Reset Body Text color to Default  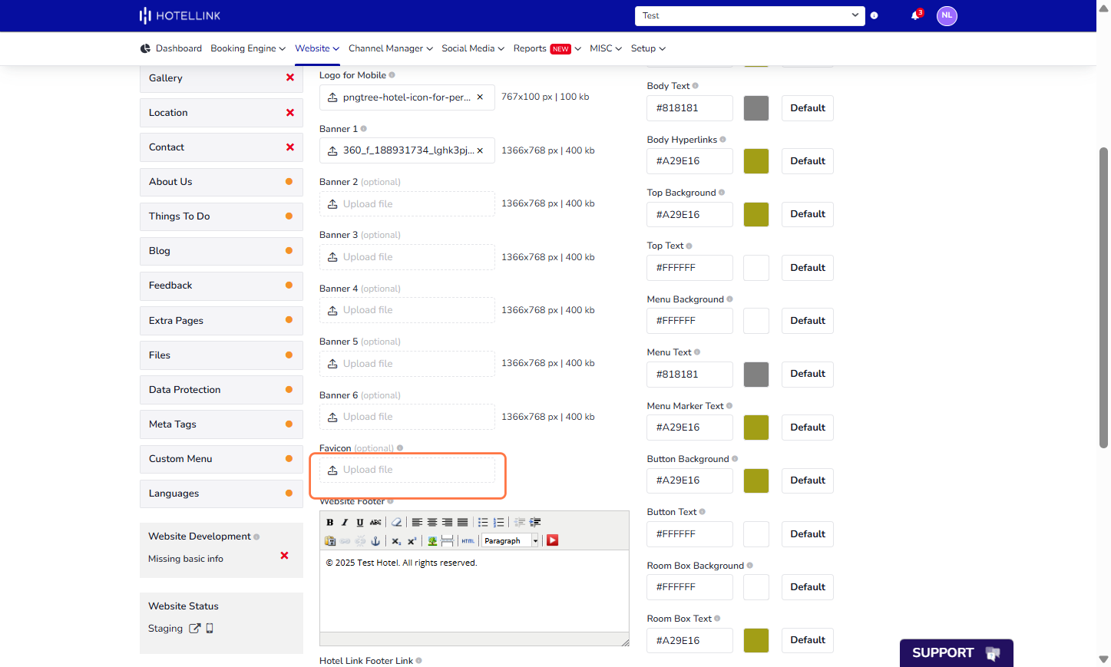coord(808,108)
